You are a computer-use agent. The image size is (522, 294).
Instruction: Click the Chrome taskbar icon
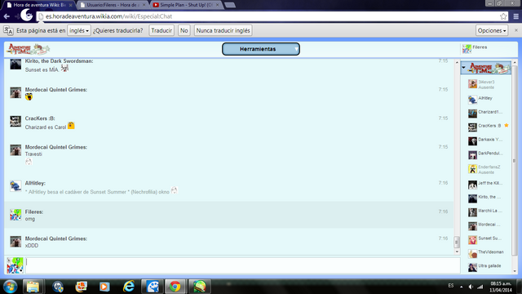[175, 287]
